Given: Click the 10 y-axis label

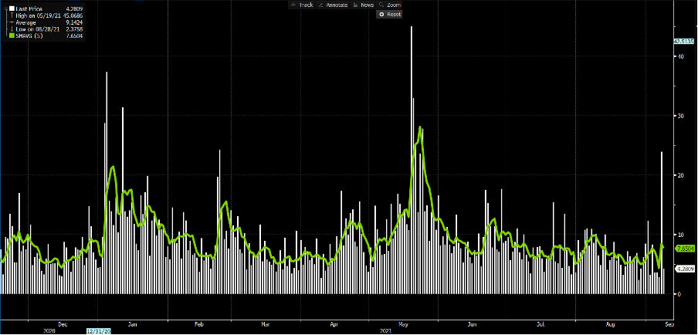Looking at the screenshot, I should point(681,235).
